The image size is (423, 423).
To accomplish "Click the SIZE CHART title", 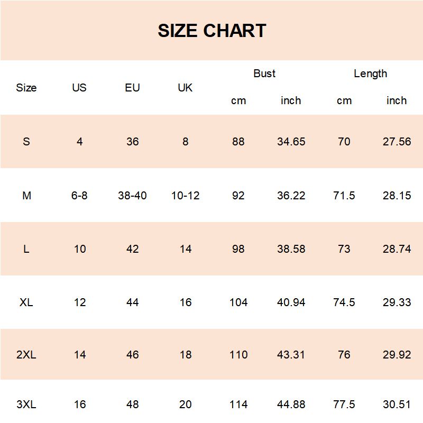I will tap(212, 31).
